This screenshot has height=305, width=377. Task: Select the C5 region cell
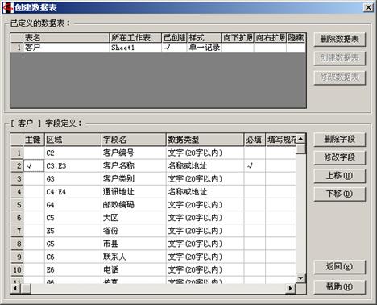[72, 218]
